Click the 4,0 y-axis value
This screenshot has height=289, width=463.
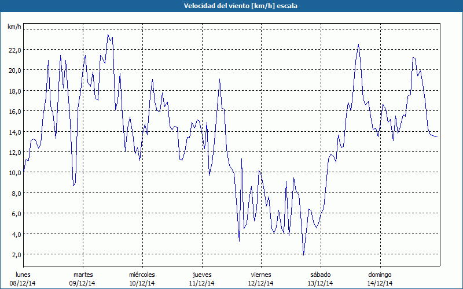(x=16, y=234)
